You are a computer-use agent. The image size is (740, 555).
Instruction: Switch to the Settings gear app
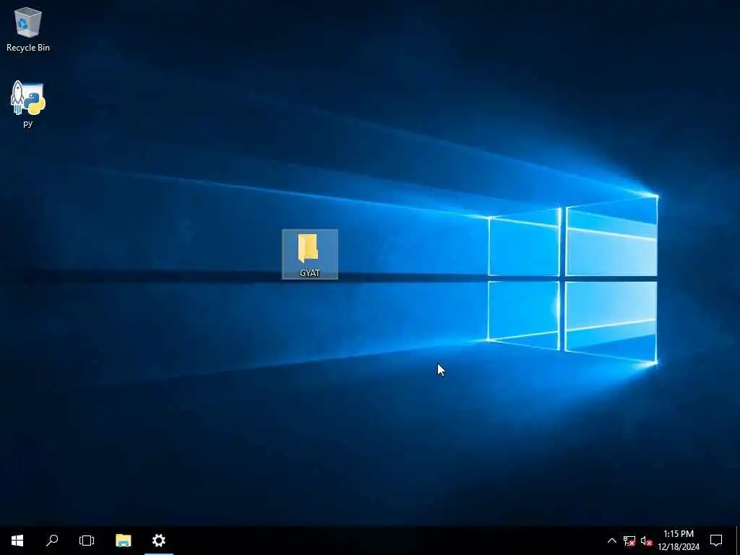[158, 541]
